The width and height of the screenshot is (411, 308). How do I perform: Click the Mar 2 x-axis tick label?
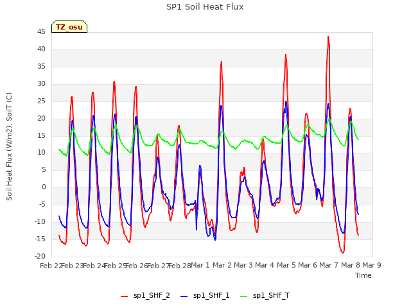pos(222,265)
